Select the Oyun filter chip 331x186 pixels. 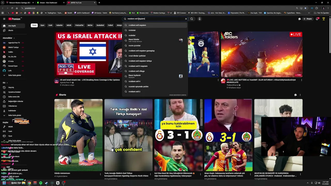tap(42, 25)
